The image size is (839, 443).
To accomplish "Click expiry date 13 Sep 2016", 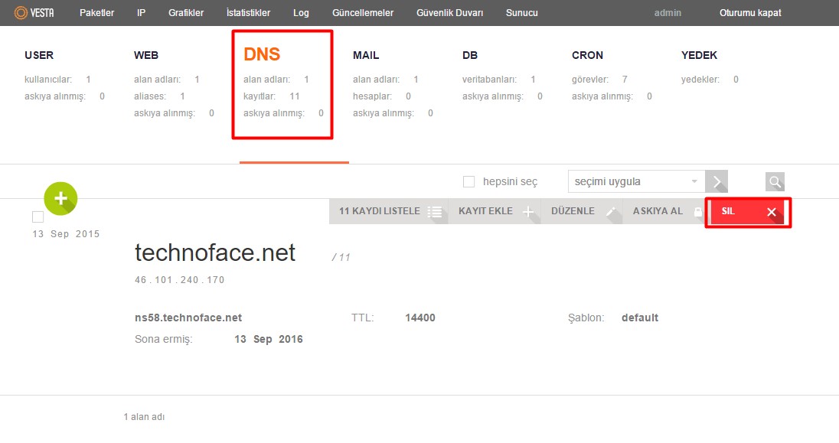I will point(269,339).
